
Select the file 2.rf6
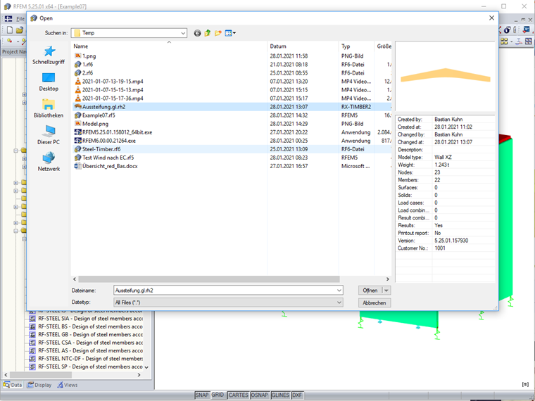[x=88, y=73]
